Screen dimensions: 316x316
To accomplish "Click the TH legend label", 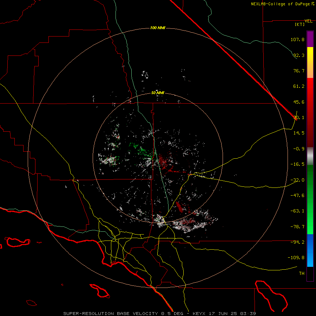I will (302, 273).
